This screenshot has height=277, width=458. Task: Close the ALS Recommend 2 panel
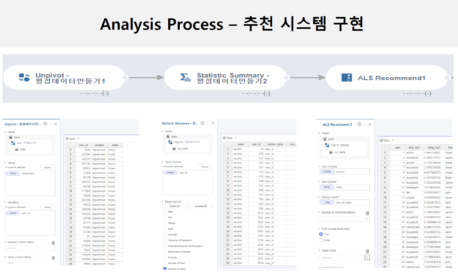(x=370, y=124)
